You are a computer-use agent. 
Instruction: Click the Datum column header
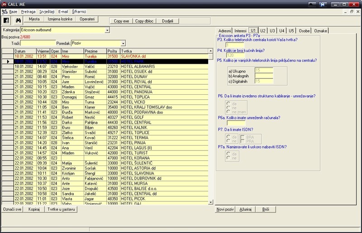coord(25,51)
